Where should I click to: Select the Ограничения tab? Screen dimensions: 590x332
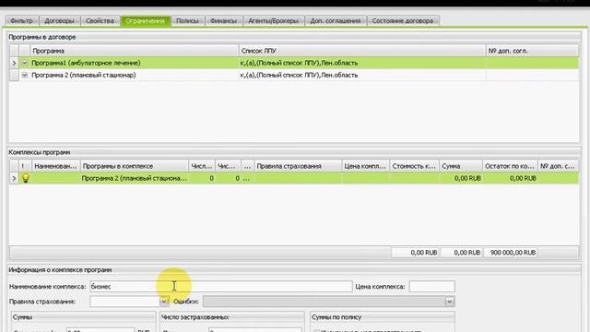coord(146,20)
